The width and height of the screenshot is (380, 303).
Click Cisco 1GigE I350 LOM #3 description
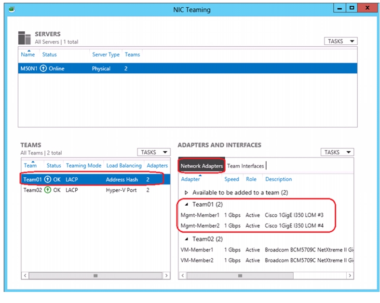tap(294, 215)
